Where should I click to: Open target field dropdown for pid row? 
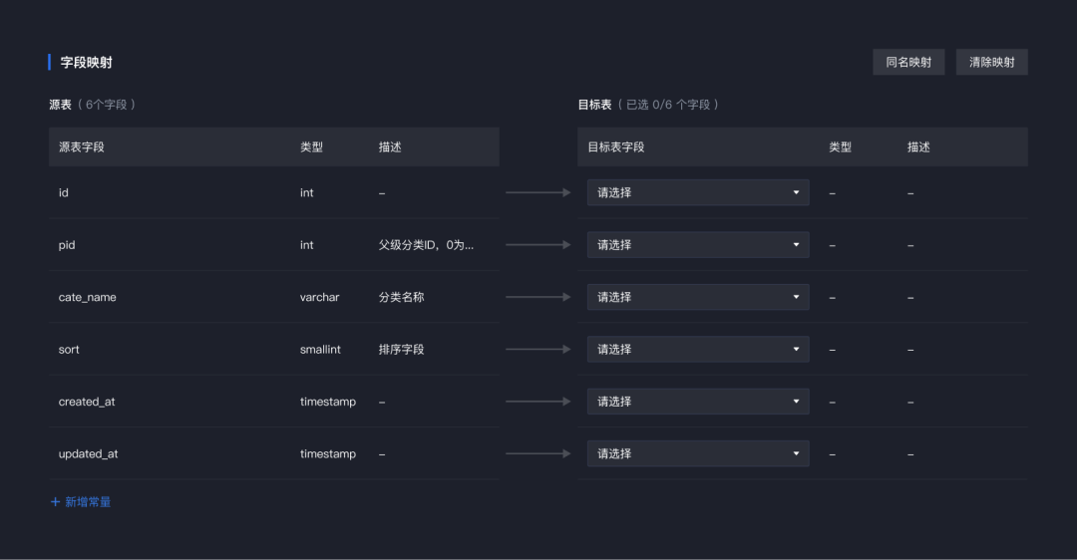[698, 244]
